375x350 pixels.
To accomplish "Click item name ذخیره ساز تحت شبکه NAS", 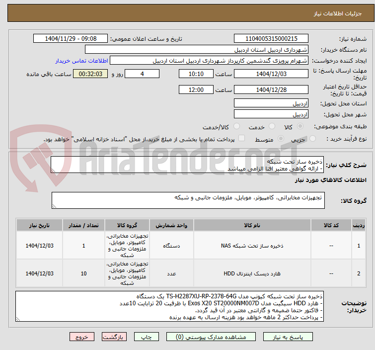I will (x=252, y=246).
